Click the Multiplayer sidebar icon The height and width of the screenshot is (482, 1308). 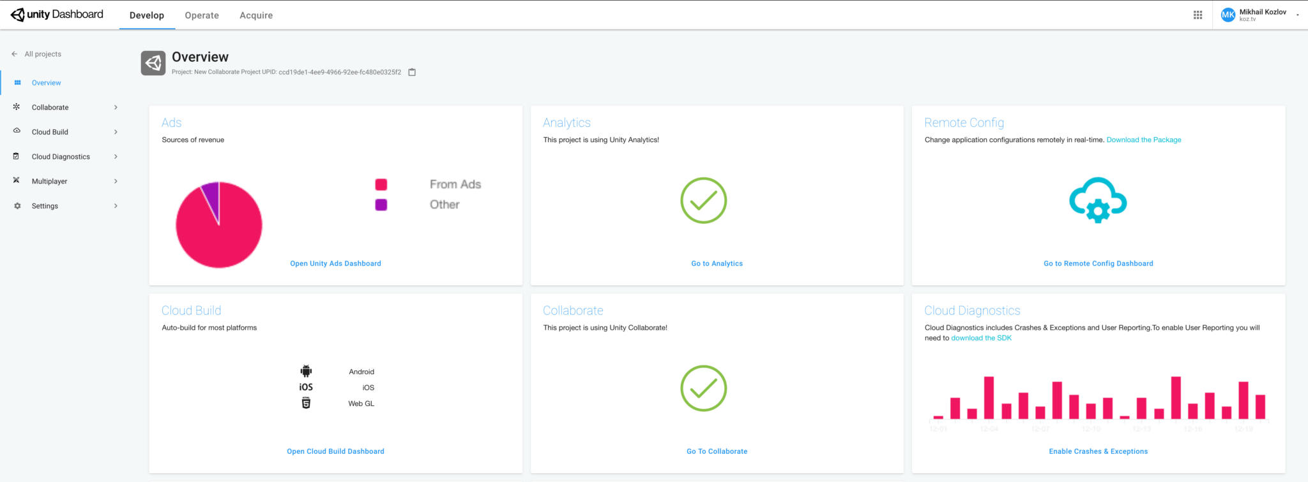tap(17, 180)
